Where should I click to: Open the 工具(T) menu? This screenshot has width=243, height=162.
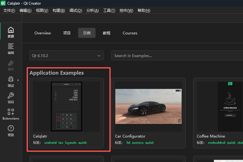[x=109, y=11]
